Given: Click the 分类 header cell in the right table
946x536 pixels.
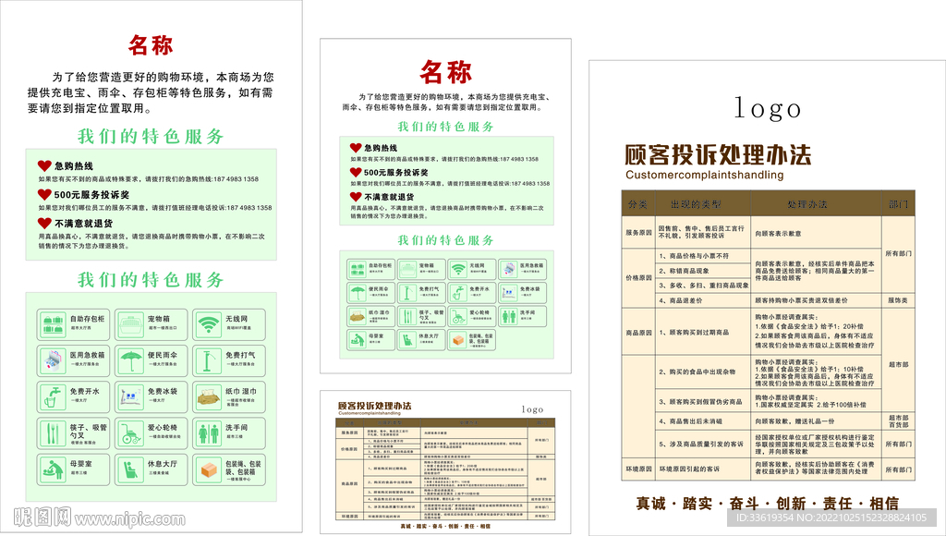Looking at the screenshot, I should coord(637,204).
